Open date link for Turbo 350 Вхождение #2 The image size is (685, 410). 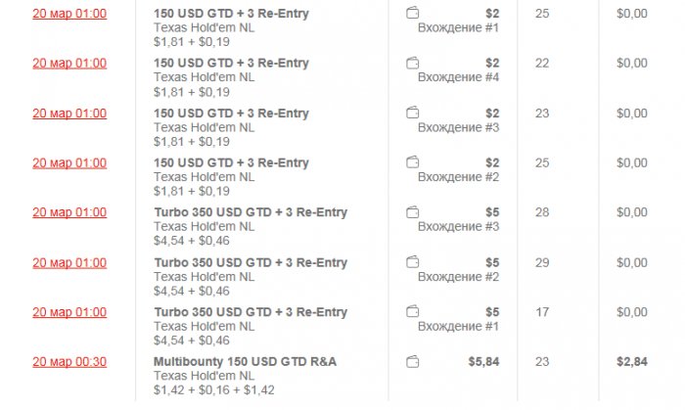(x=69, y=262)
